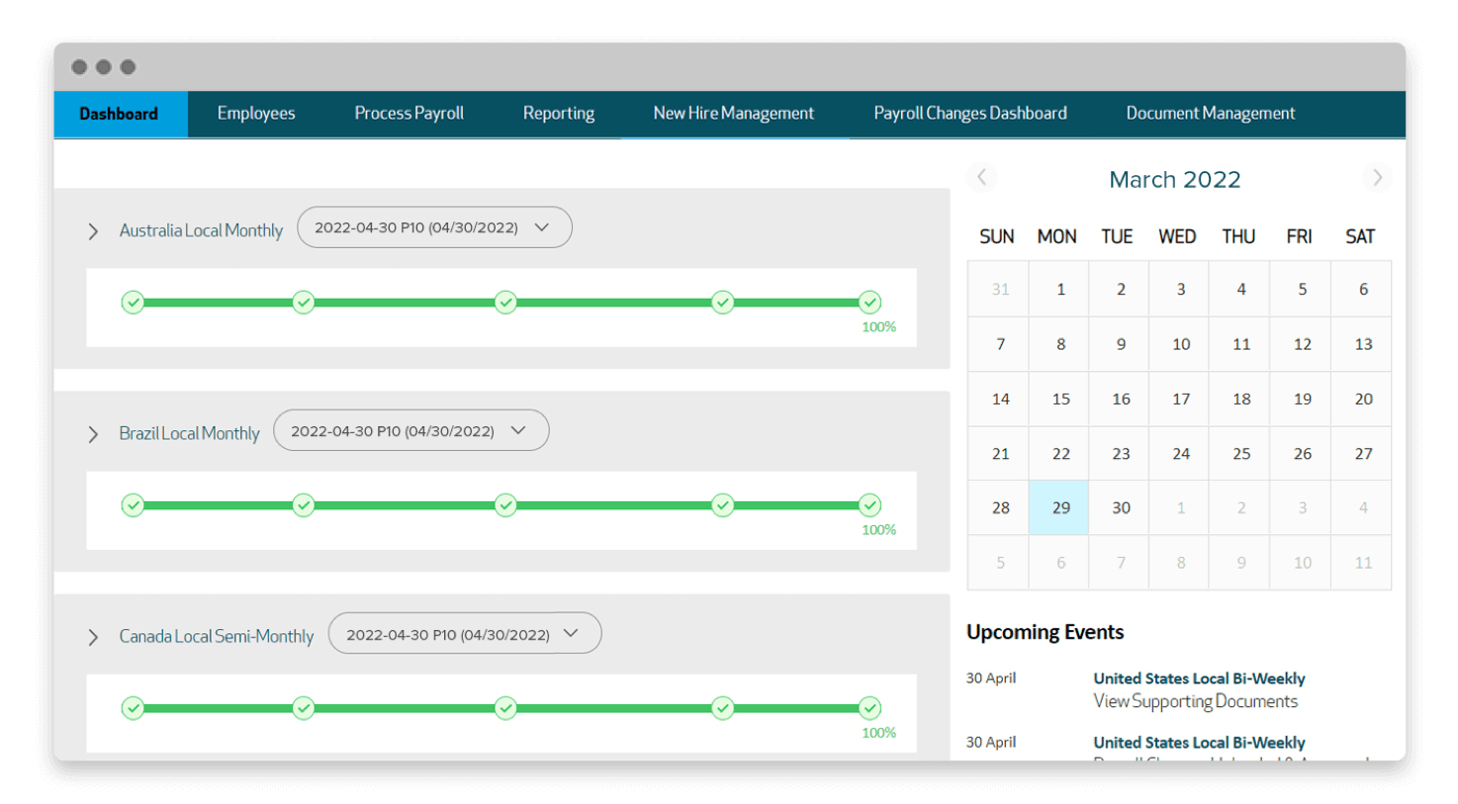Click 100% label under Australia progress
Screen dimensions: 1458x804
coord(878,327)
